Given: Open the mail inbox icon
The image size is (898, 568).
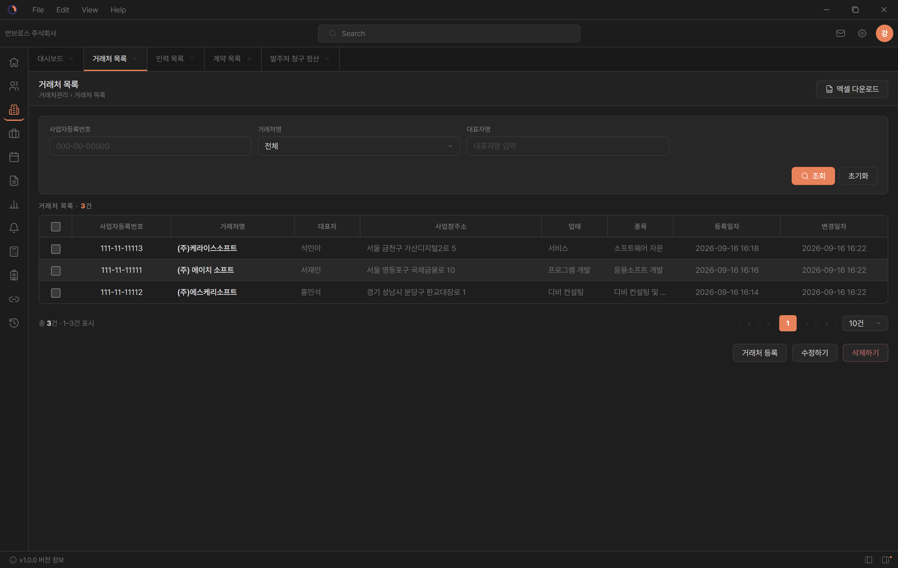Looking at the screenshot, I should (840, 34).
